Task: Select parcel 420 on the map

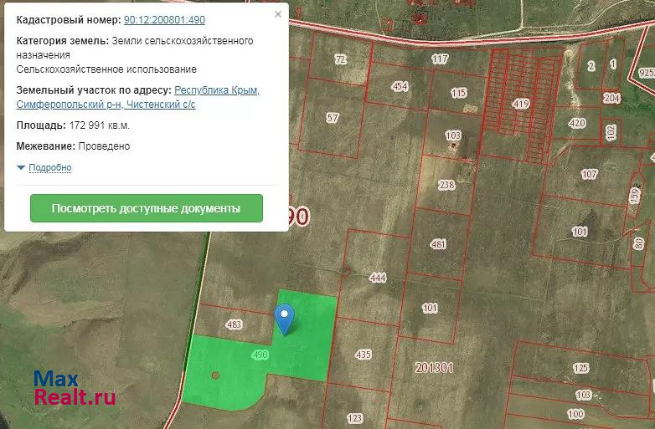Action: tap(577, 123)
